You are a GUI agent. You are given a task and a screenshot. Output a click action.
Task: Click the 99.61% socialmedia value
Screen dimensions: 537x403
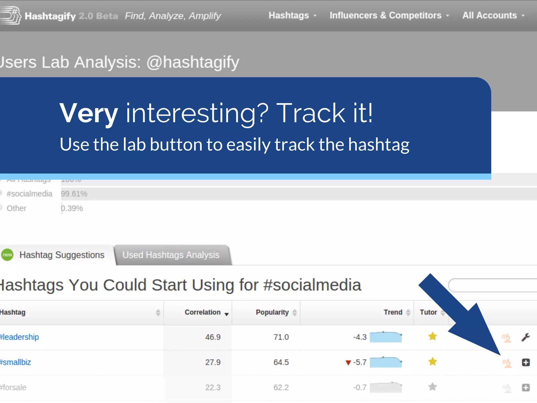point(74,194)
